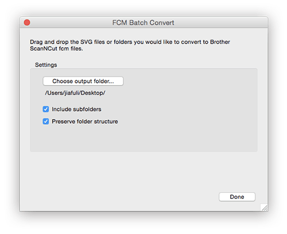This screenshot has height=234, width=287.
Task: Click the red circle in the title bar
Action: (27, 22)
